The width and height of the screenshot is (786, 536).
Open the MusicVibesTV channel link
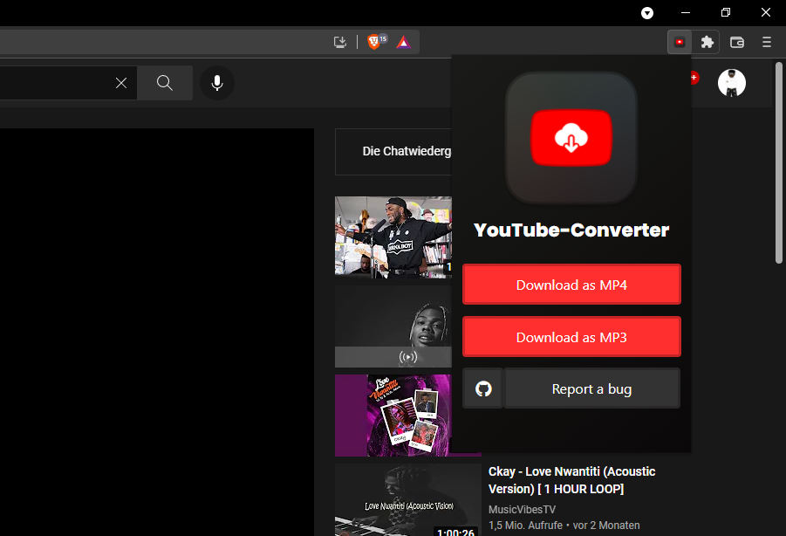522,510
